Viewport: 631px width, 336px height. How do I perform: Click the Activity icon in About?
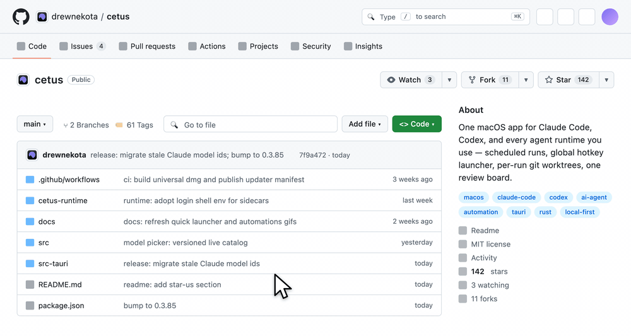point(463,258)
